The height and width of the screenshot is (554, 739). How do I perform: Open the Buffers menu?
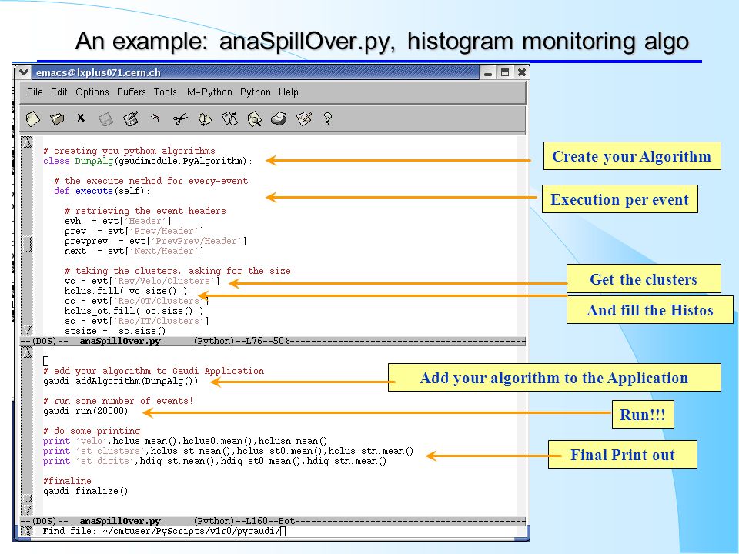132,92
